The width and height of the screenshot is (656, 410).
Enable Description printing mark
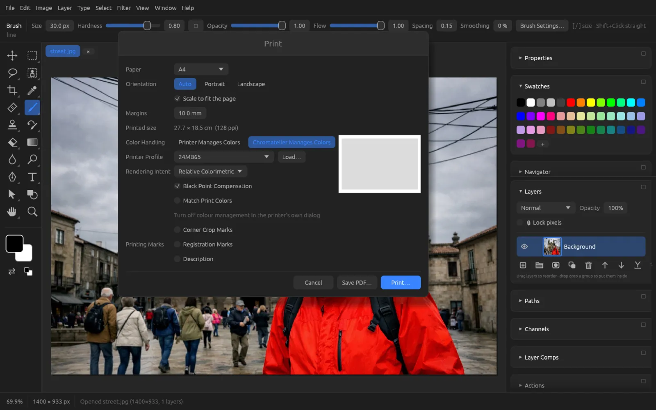pos(177,259)
